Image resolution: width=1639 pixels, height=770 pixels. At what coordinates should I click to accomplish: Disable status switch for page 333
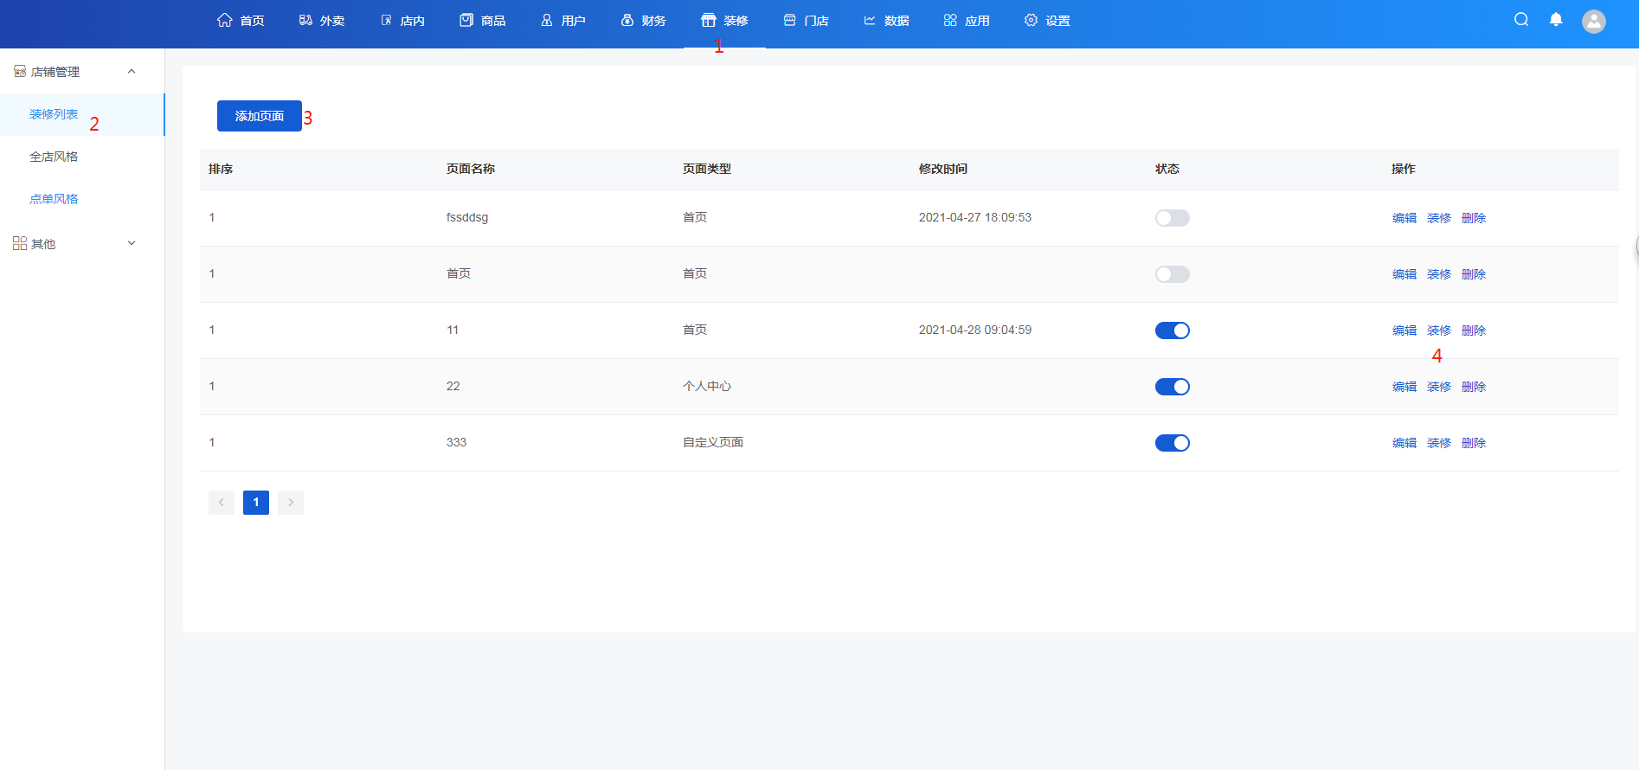(x=1173, y=443)
